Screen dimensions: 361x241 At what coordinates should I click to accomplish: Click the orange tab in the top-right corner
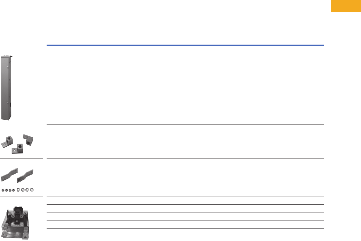pyautogui.click(x=346, y=6)
